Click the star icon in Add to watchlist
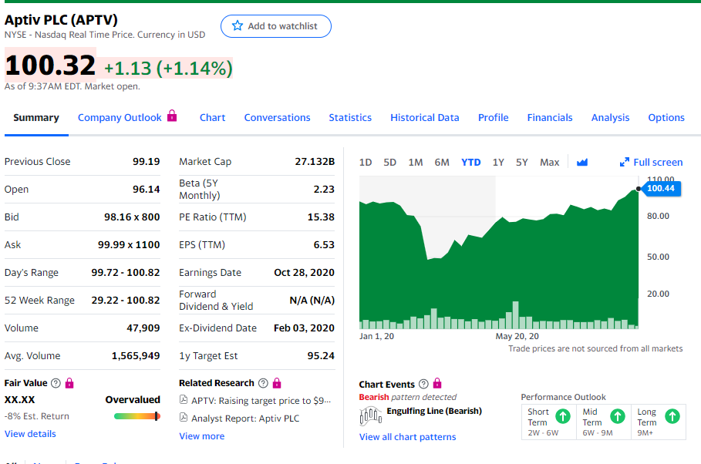 point(237,26)
